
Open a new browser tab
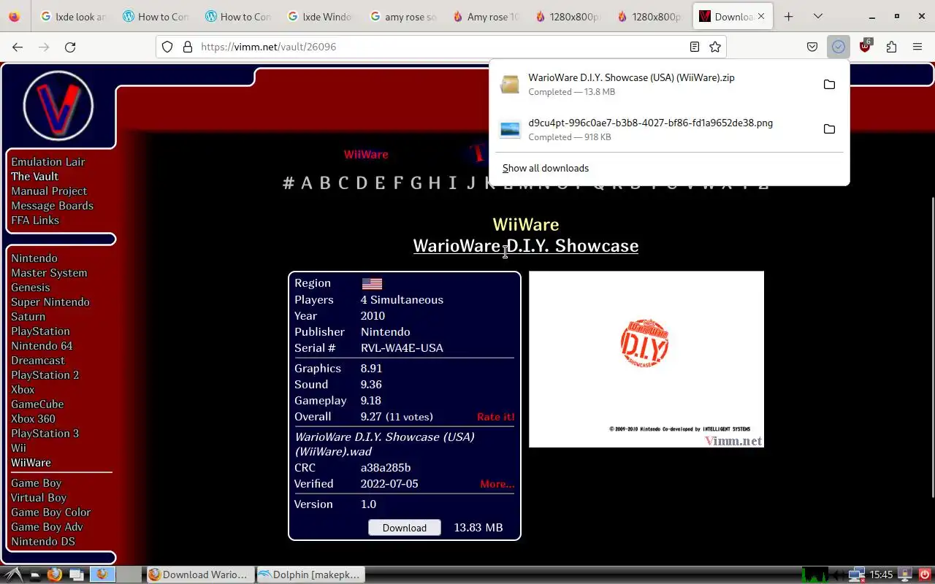tap(788, 16)
